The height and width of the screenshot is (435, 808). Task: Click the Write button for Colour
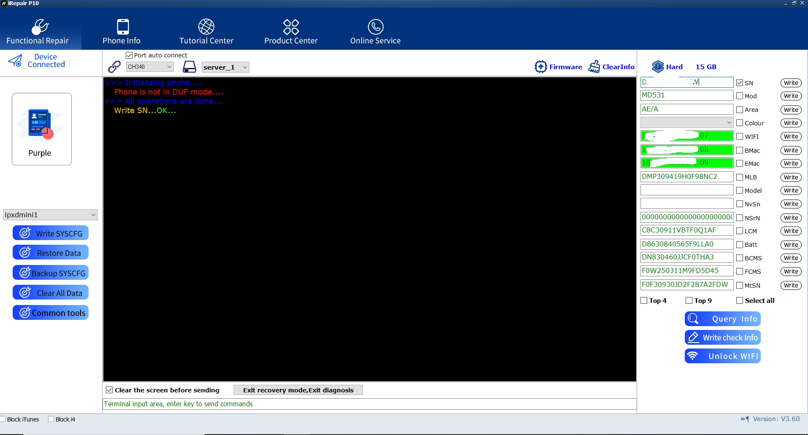pos(791,123)
